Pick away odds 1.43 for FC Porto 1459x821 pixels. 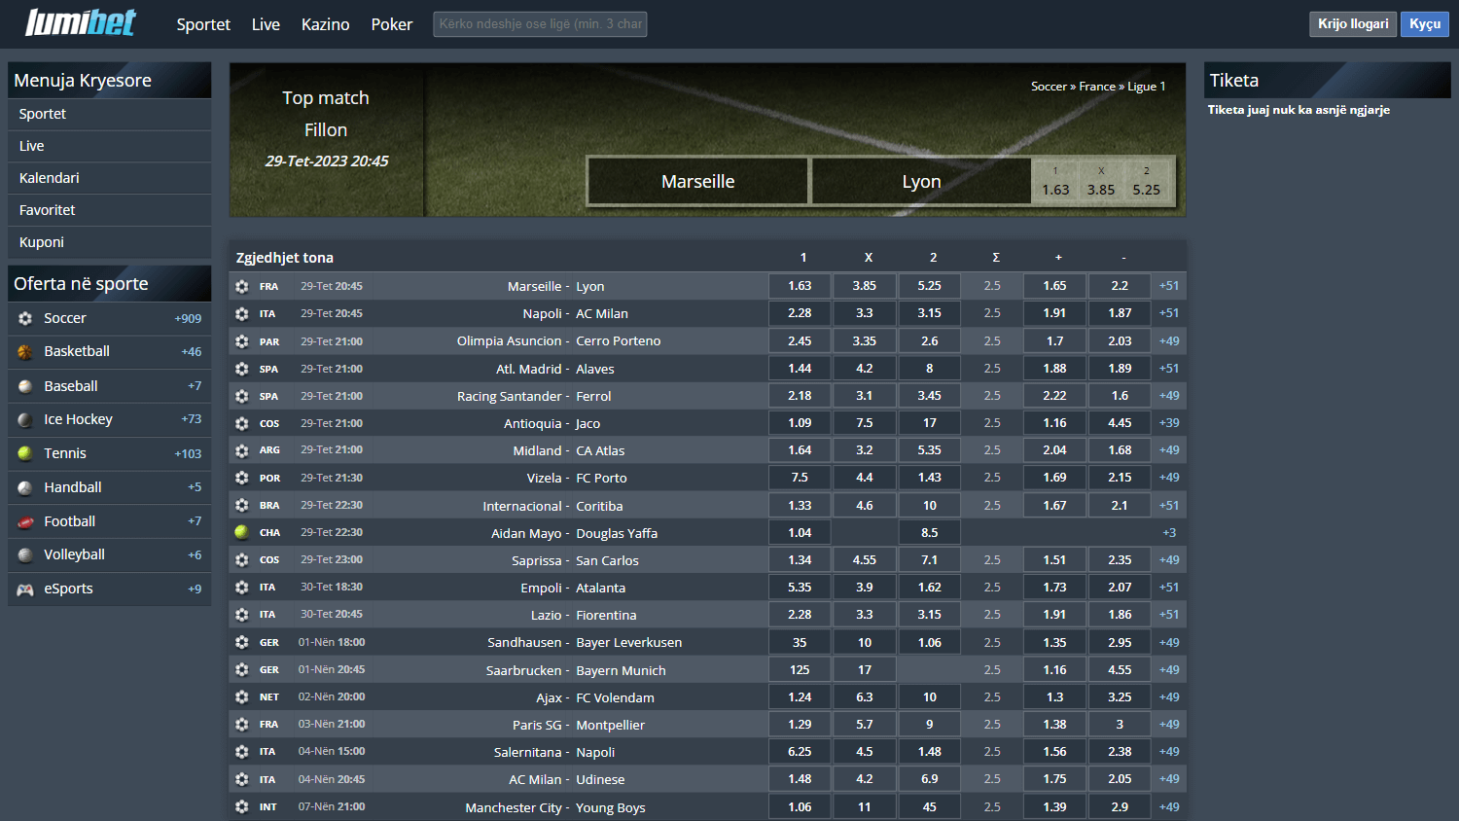(x=930, y=478)
